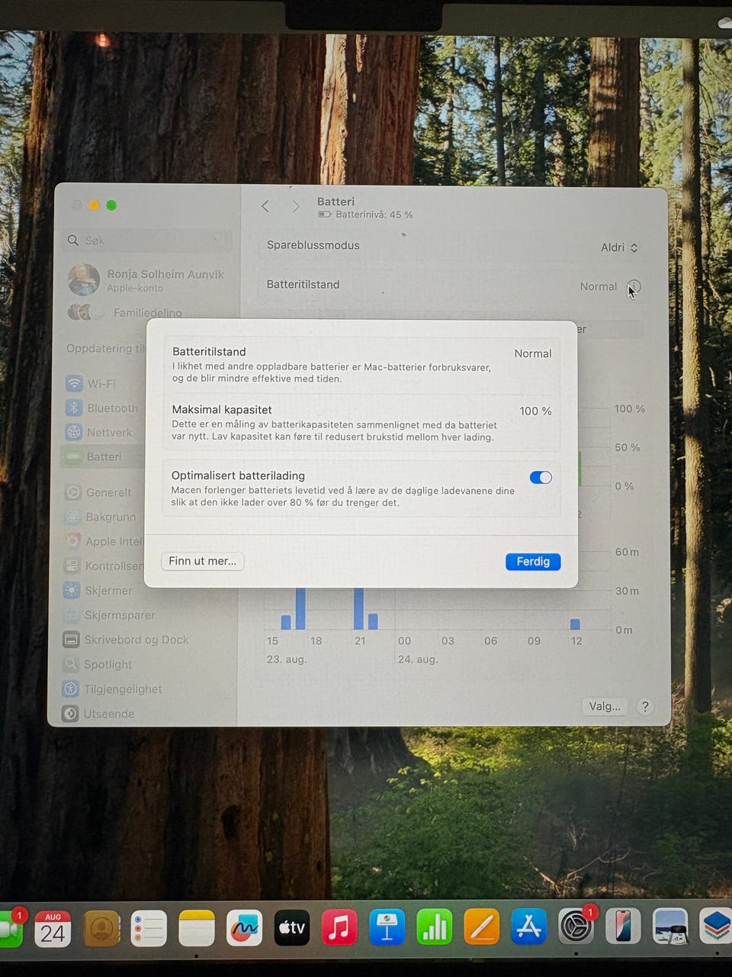
Task: Open the Bakgrunn sidebar icon
Action: pos(72,517)
